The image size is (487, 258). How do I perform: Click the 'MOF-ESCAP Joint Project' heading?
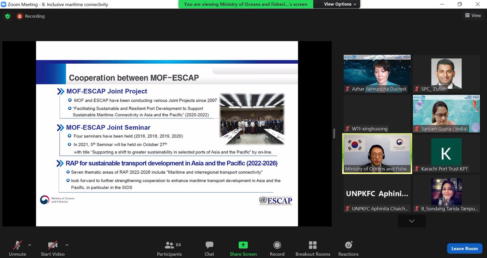click(107, 92)
